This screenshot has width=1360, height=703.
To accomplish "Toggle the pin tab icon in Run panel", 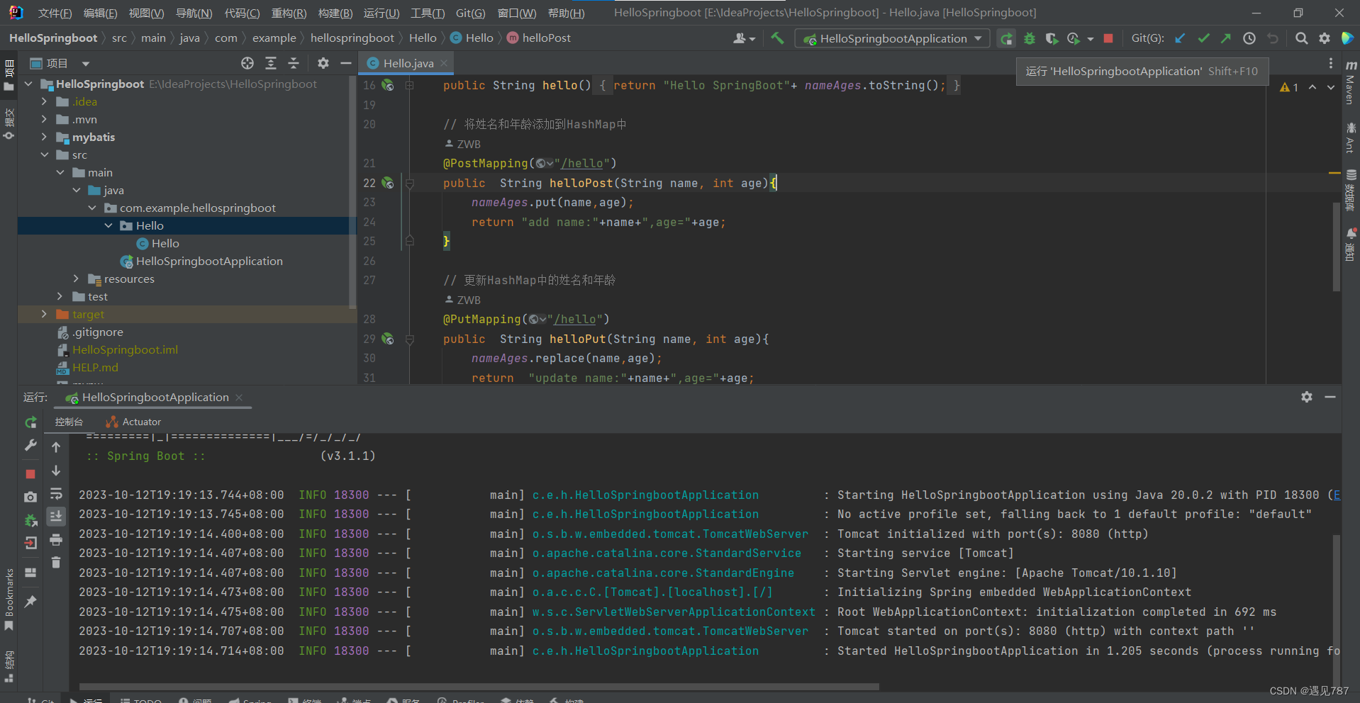I will click(x=30, y=602).
